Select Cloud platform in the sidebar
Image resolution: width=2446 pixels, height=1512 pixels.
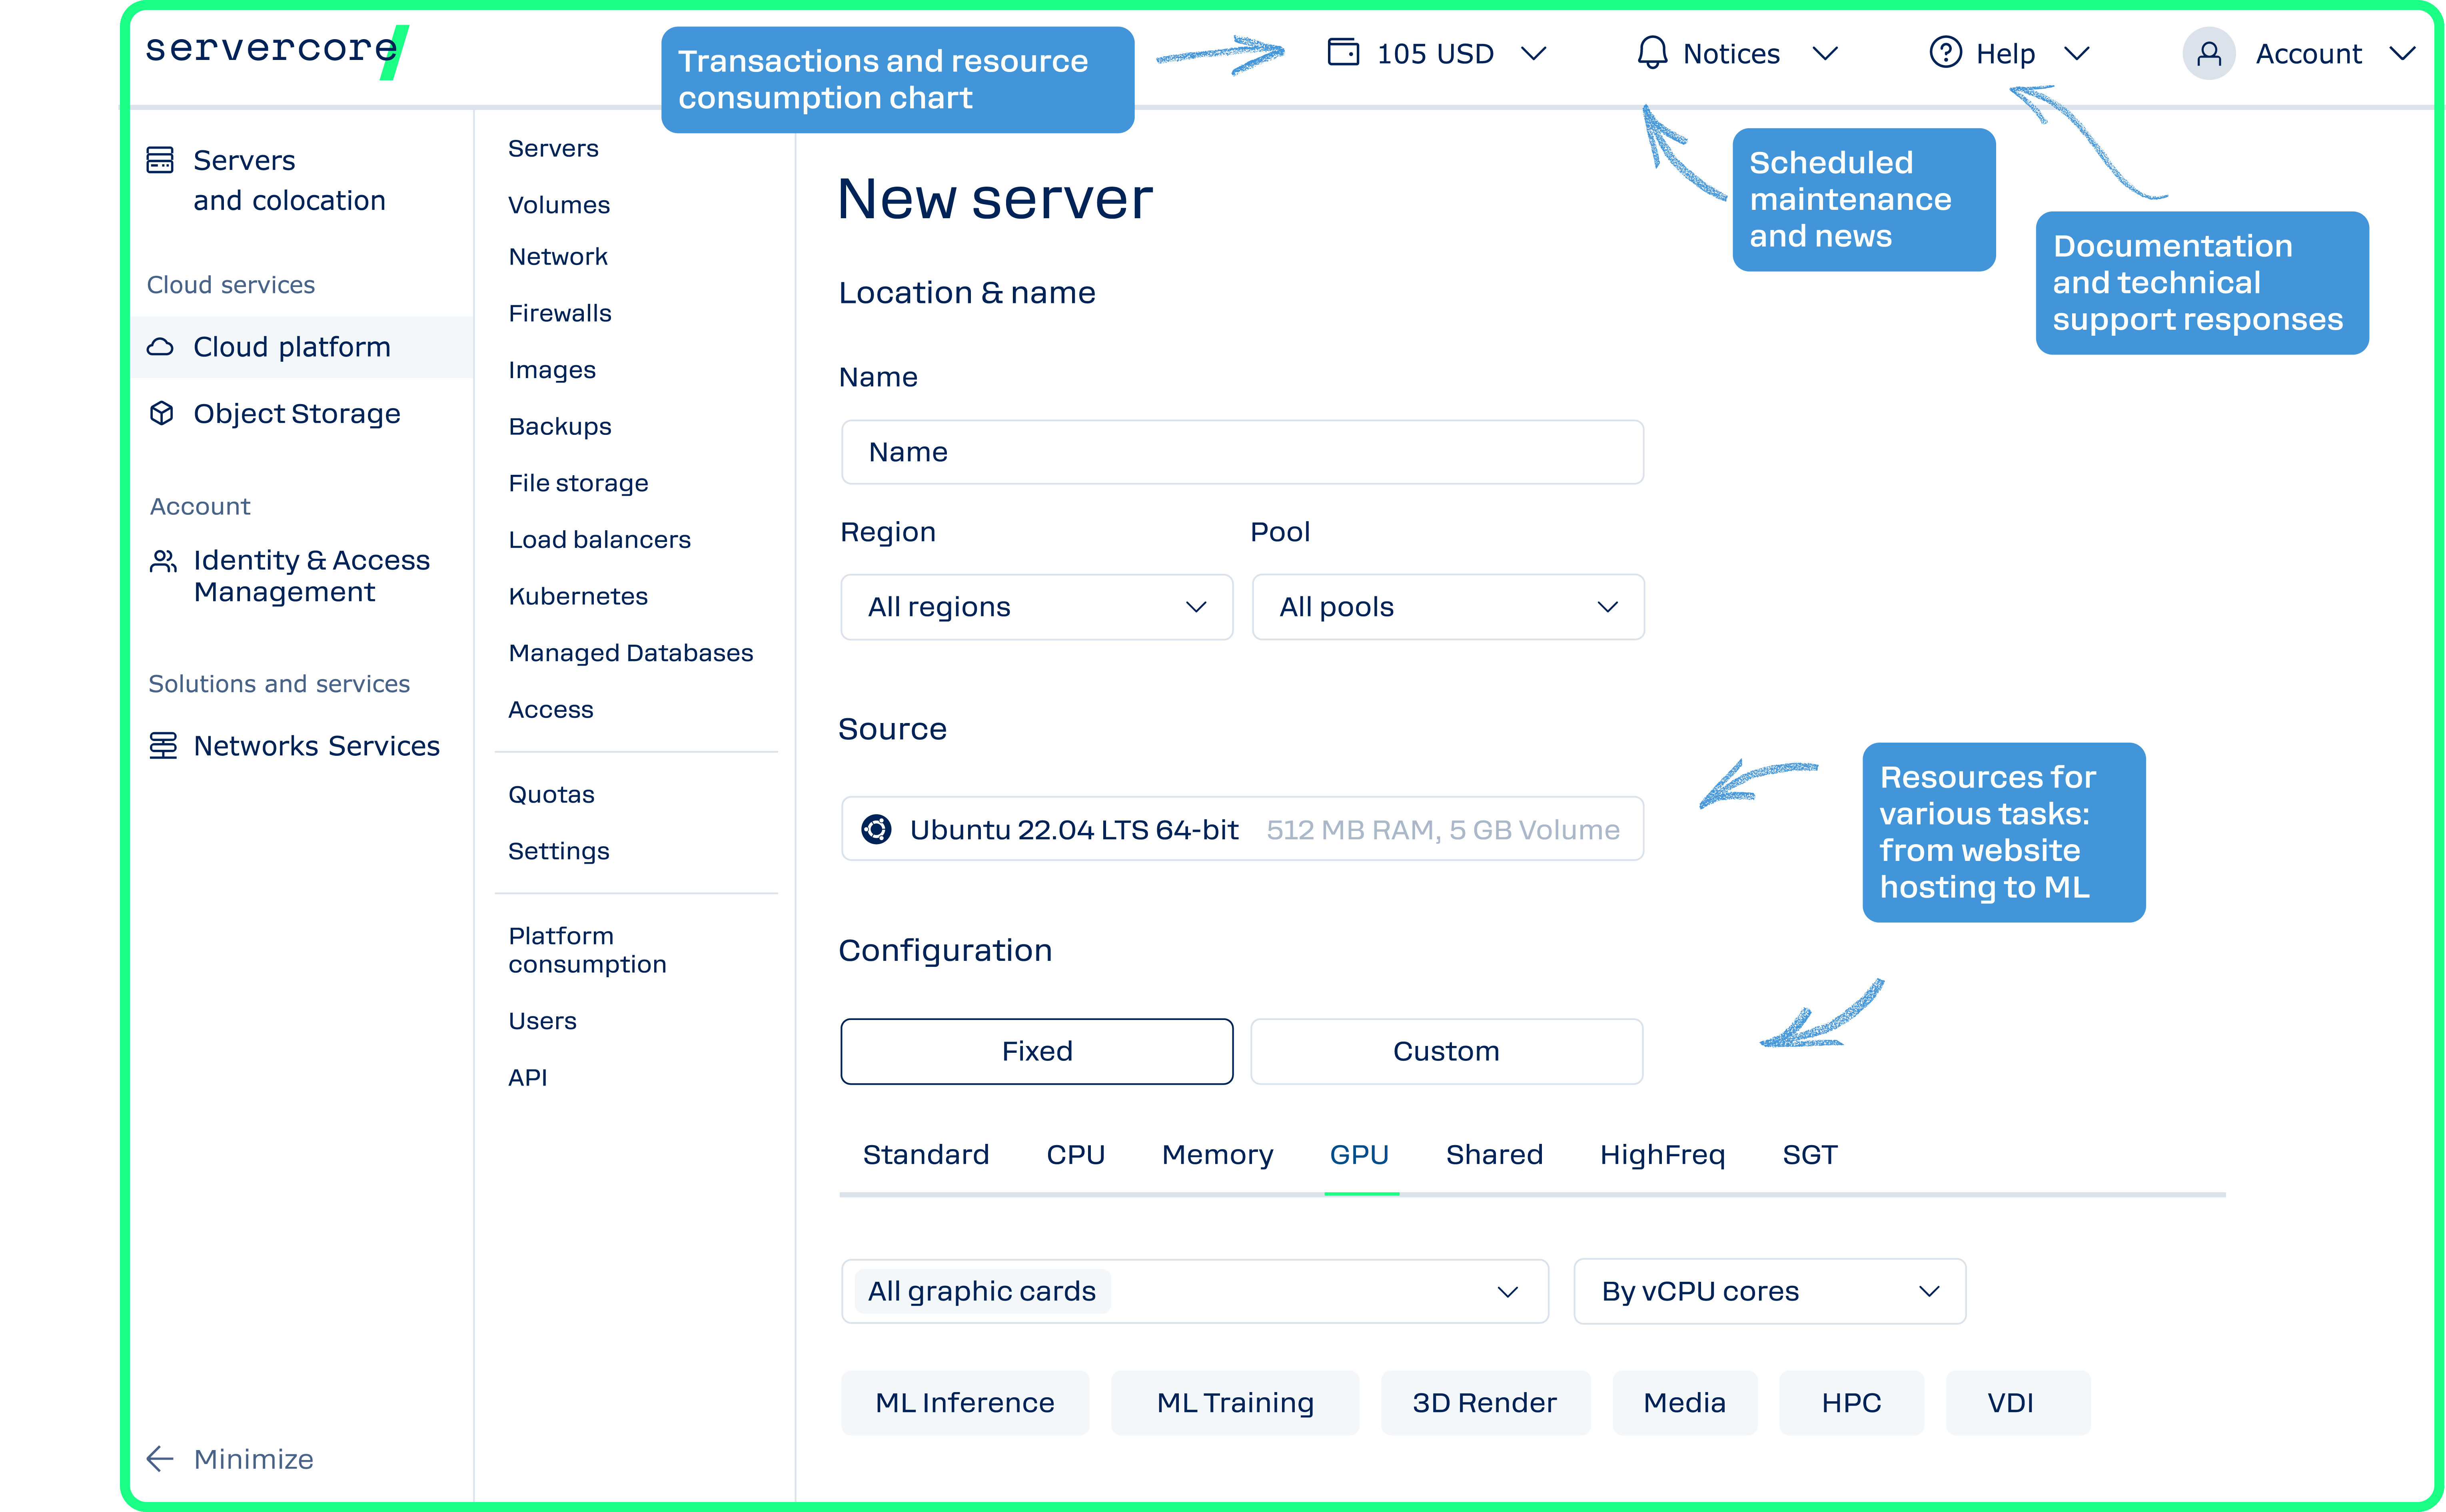pos(302,347)
